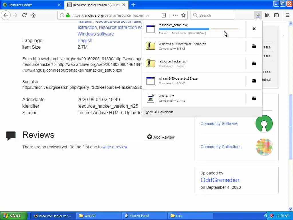The width and height of the screenshot is (293, 220).
Task: Click the winrar exe file icon
Action: pos(151,81)
